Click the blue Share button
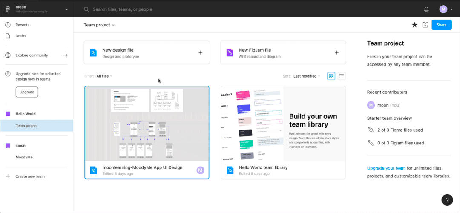Image resolution: width=460 pixels, height=213 pixels. pyautogui.click(x=441, y=25)
